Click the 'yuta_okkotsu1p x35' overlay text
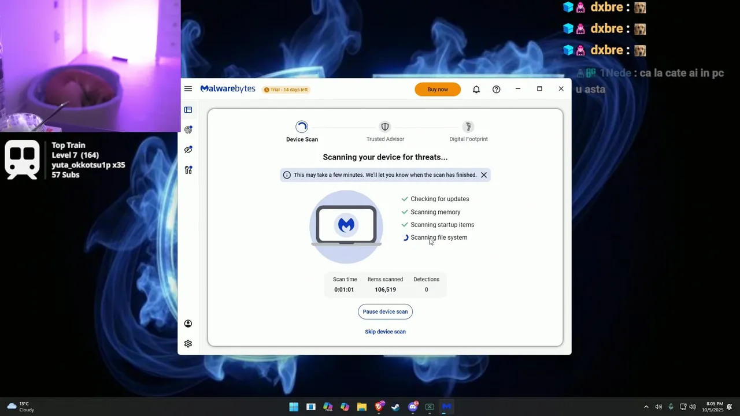 tap(88, 165)
